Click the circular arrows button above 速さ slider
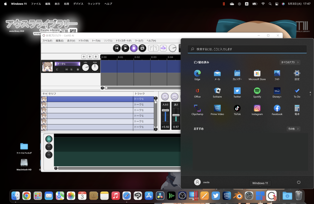Screen dimensions: 314x204 pos(175,97)
